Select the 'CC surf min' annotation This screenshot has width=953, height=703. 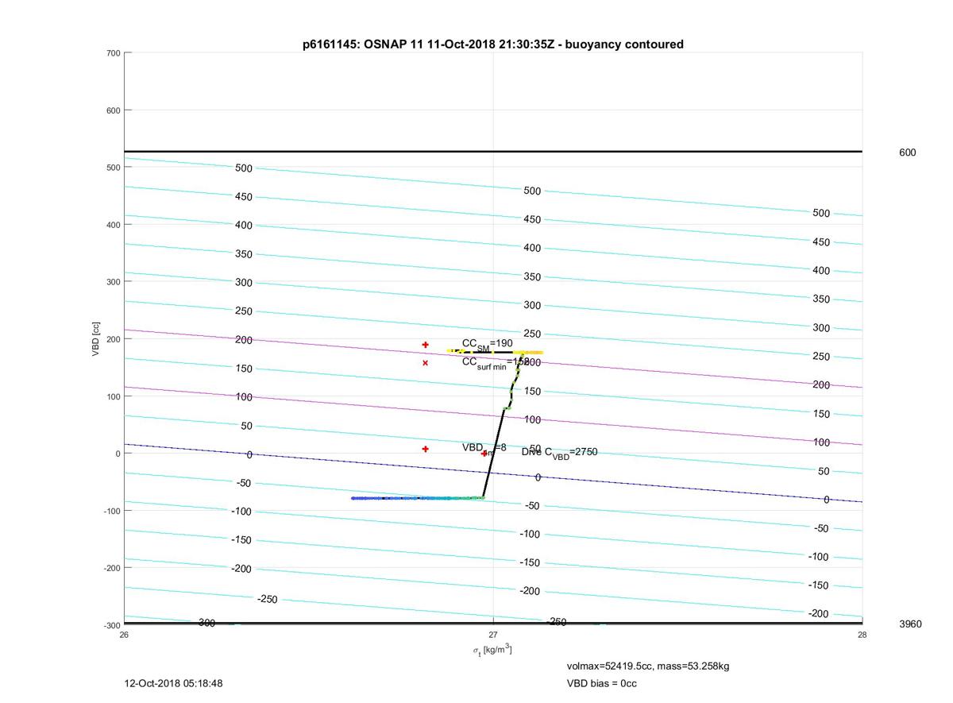[496, 362]
